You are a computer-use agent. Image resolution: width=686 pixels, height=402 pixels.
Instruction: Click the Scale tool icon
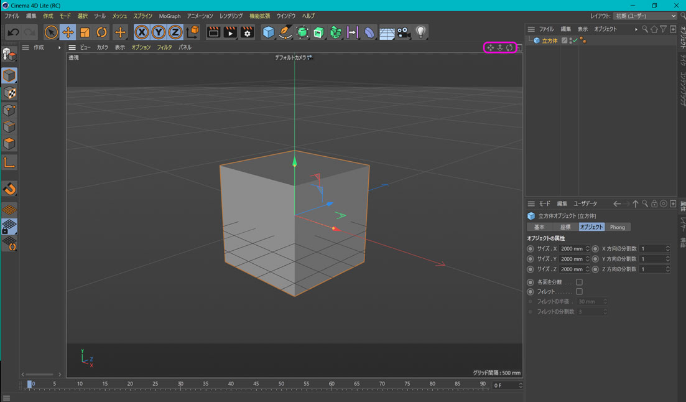tap(85, 32)
